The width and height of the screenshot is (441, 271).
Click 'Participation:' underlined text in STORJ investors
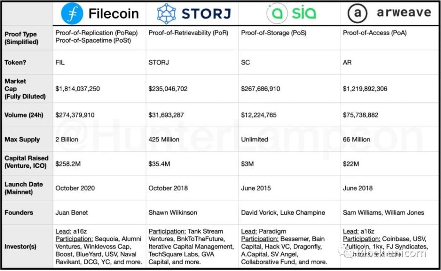click(x=167, y=231)
